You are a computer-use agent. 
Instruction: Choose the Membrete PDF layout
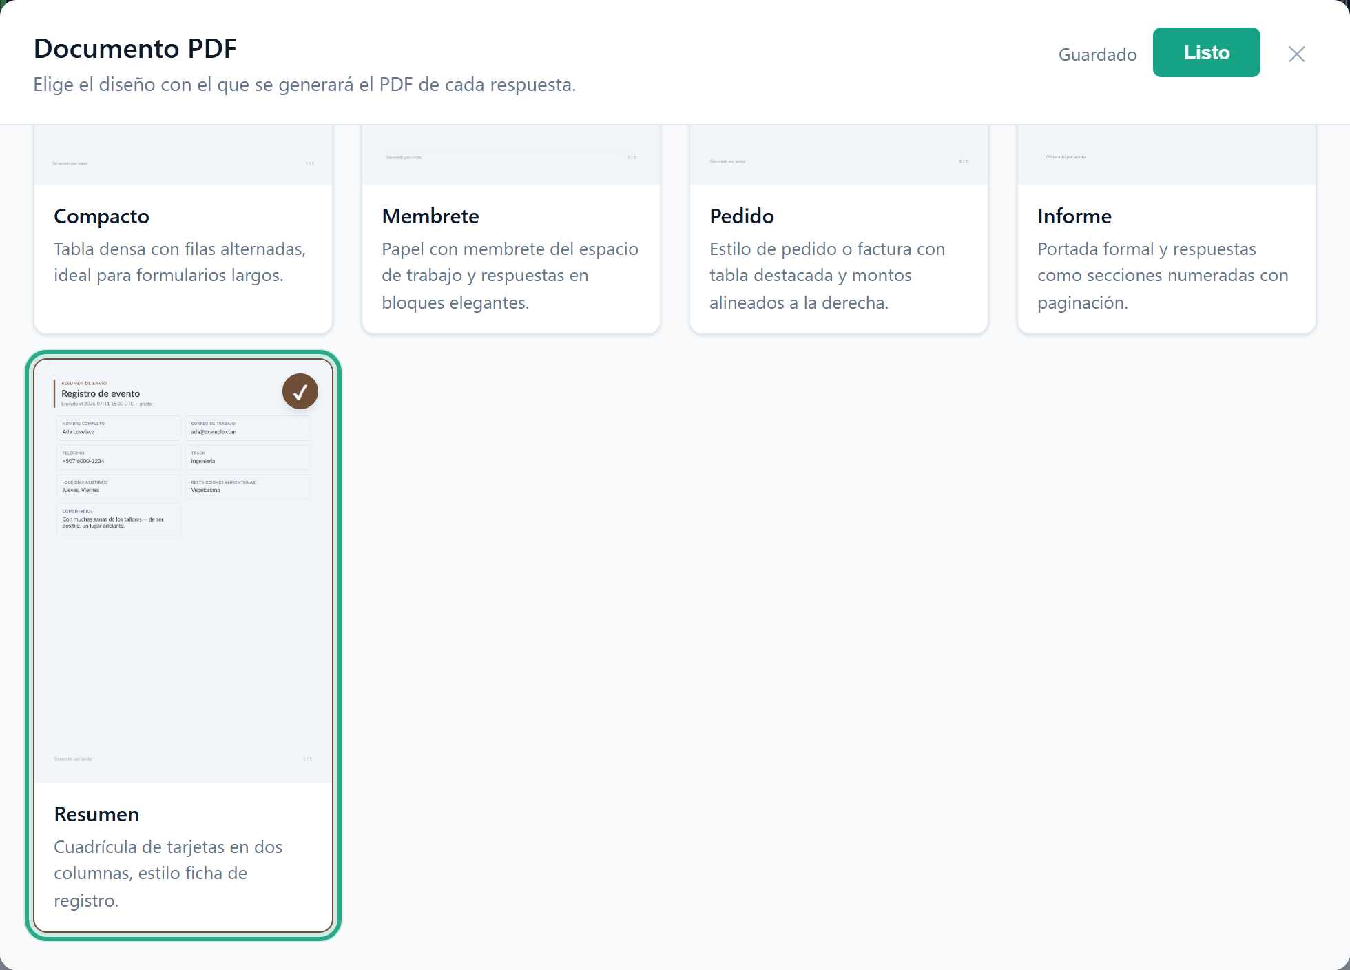click(511, 229)
